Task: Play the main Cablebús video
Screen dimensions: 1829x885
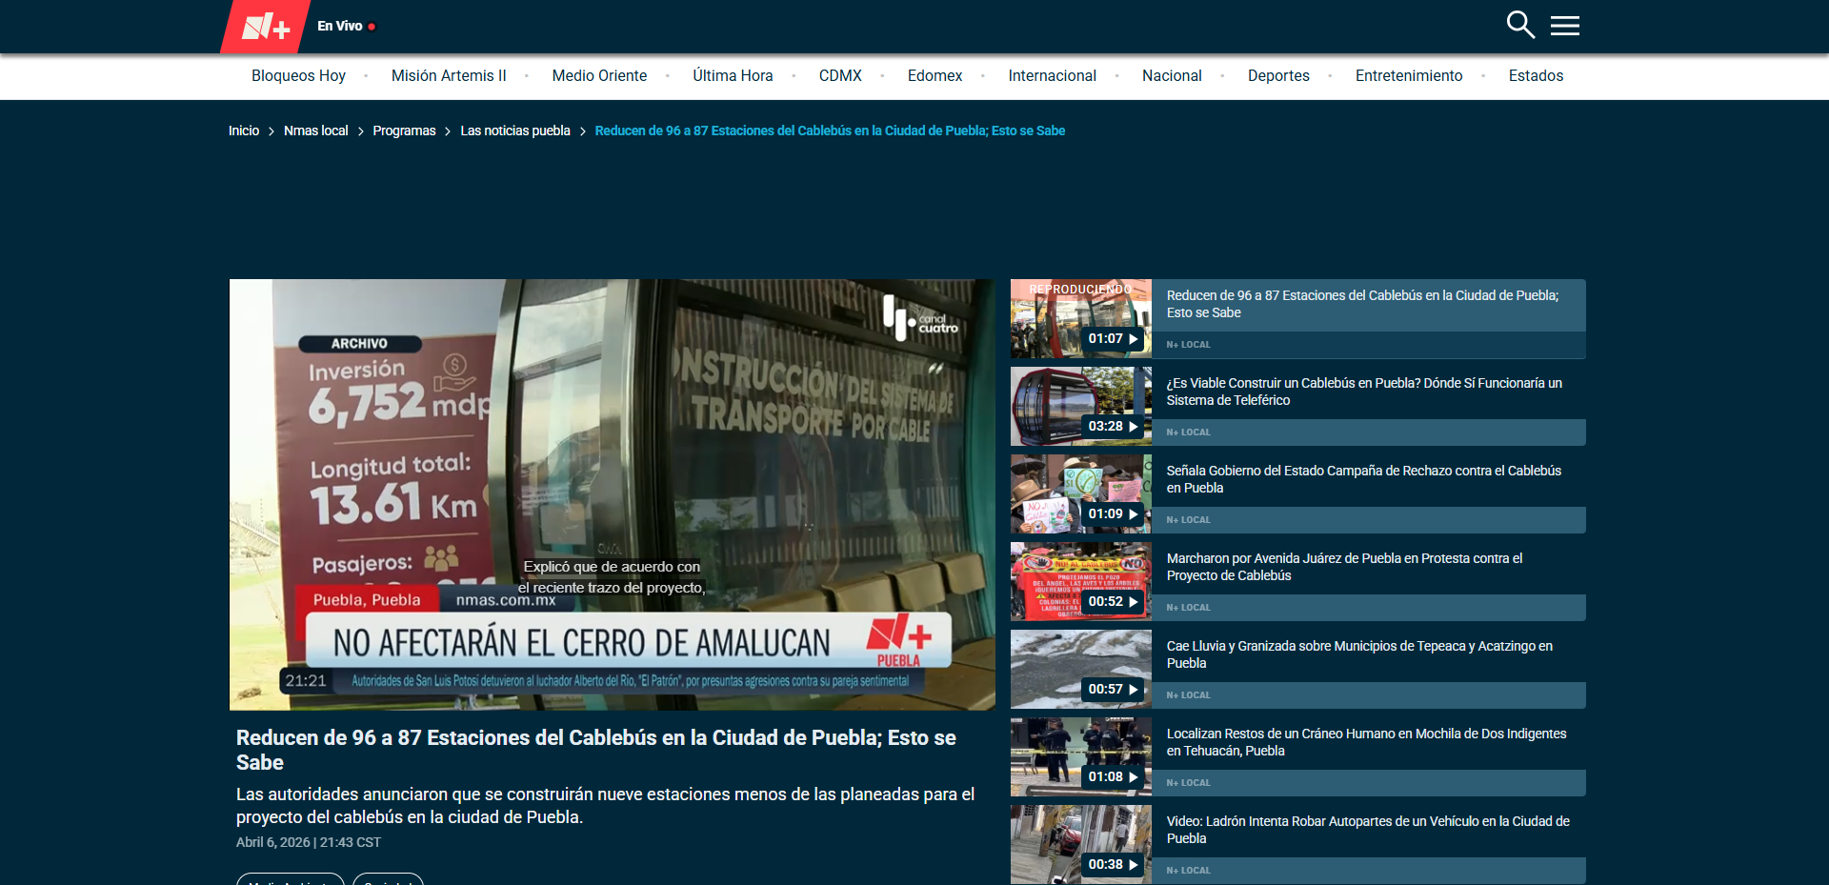Action: [x=613, y=494]
